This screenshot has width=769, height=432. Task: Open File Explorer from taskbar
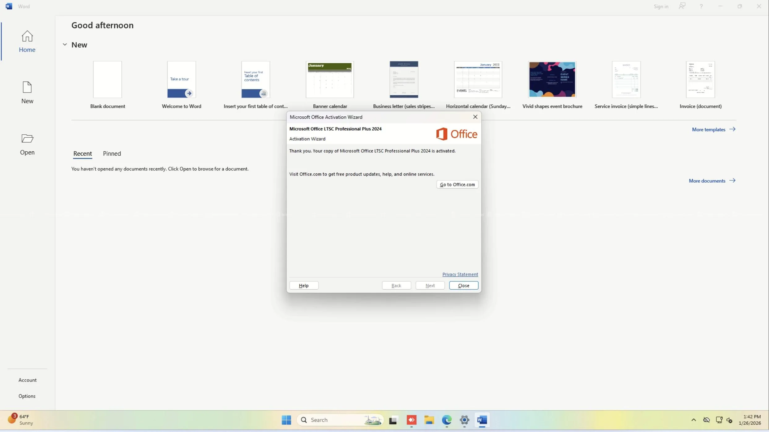tap(429, 420)
